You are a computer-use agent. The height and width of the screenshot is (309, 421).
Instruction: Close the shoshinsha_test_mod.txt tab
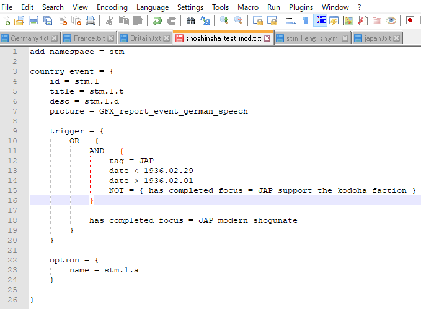(267, 38)
